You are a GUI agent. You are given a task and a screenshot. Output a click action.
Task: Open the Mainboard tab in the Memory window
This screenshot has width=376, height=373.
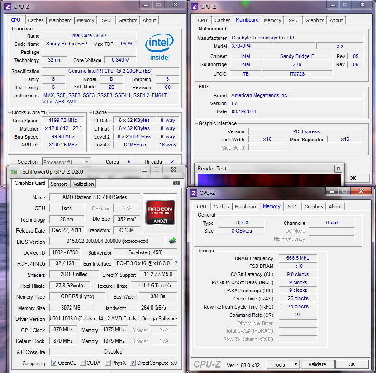coord(246,207)
